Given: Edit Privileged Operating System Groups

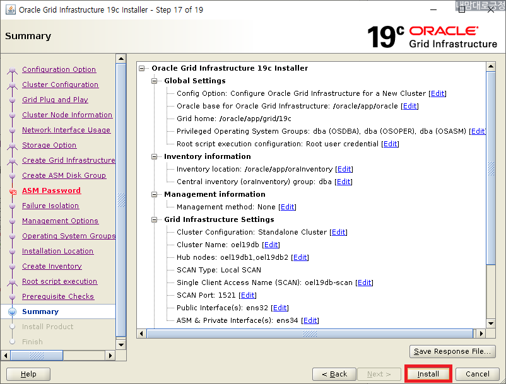Looking at the screenshot, I should tap(478, 131).
